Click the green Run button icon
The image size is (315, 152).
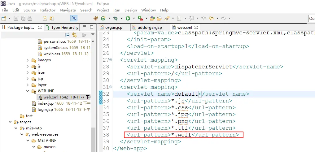(128, 19)
